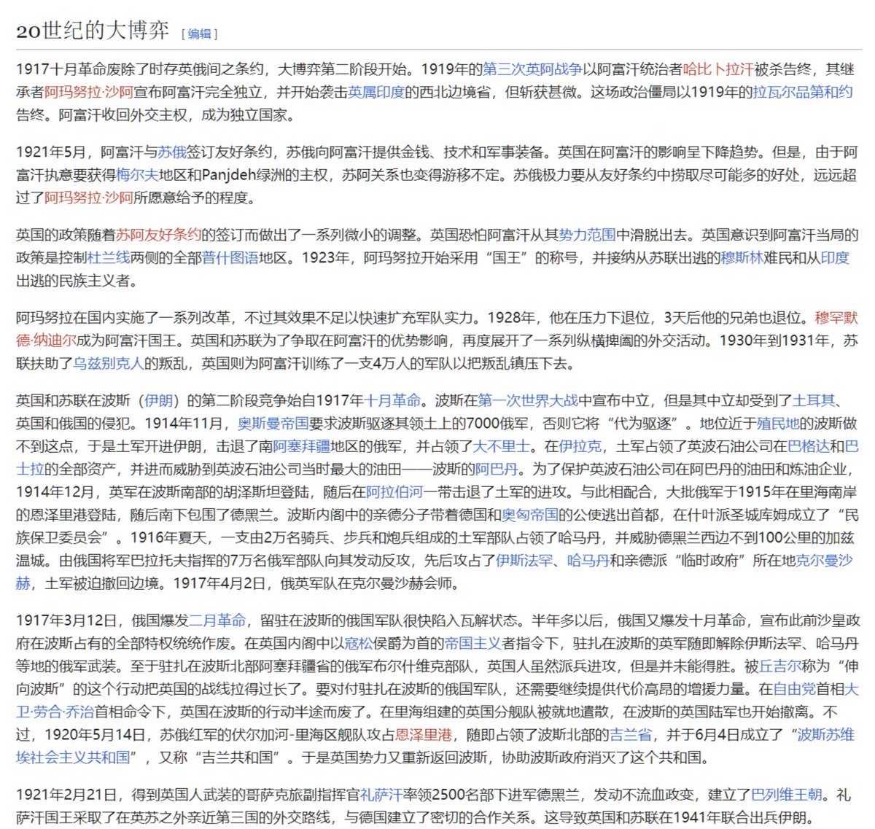Follow the 自由党 link
Image resolution: width=875 pixels, height=829 pixels.
tap(794, 688)
